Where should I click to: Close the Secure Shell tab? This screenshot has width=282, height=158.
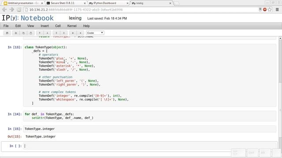tap(85, 3)
